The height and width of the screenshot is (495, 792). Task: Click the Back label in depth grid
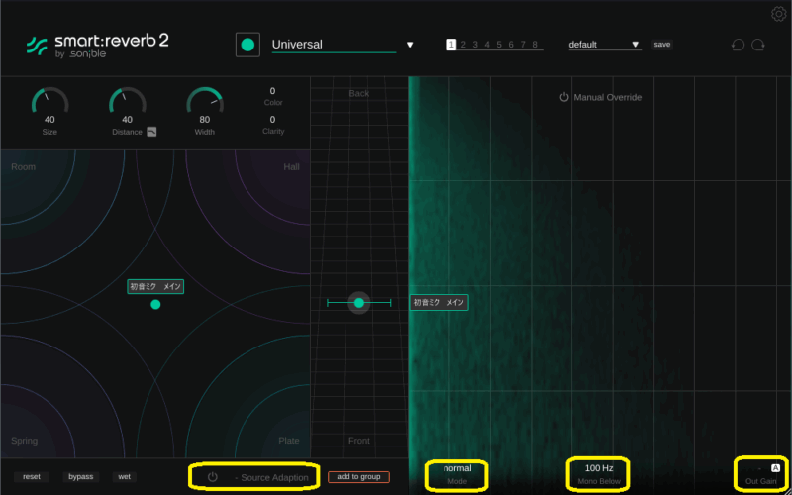tap(359, 93)
